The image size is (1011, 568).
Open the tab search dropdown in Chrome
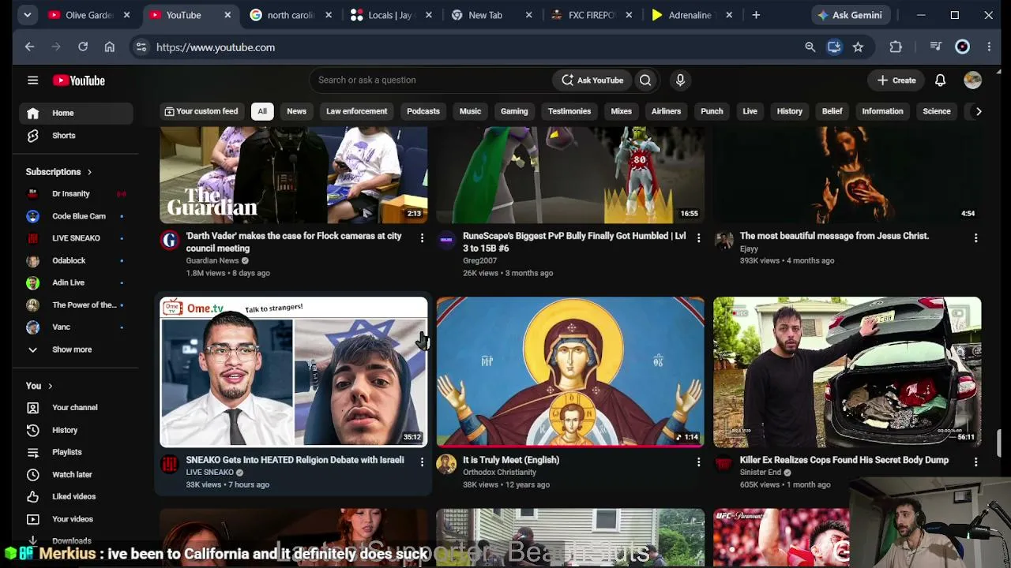(x=28, y=15)
